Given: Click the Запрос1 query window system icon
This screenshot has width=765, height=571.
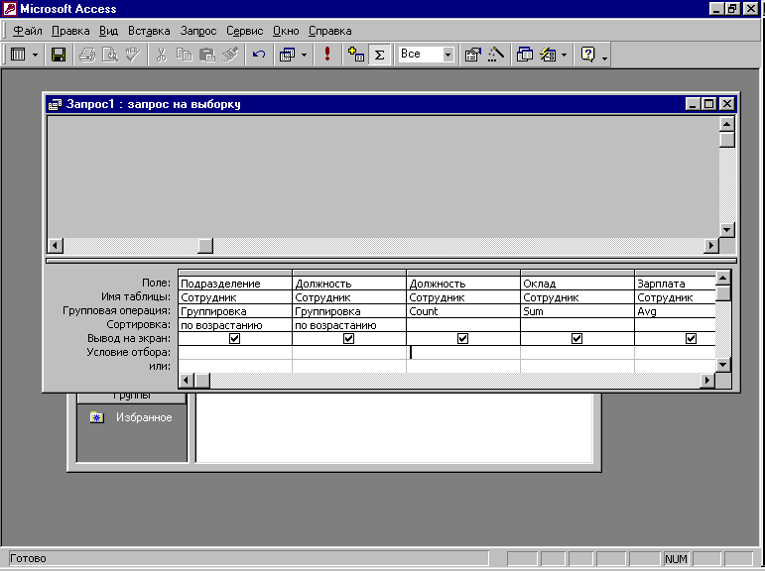Looking at the screenshot, I should click(x=56, y=104).
